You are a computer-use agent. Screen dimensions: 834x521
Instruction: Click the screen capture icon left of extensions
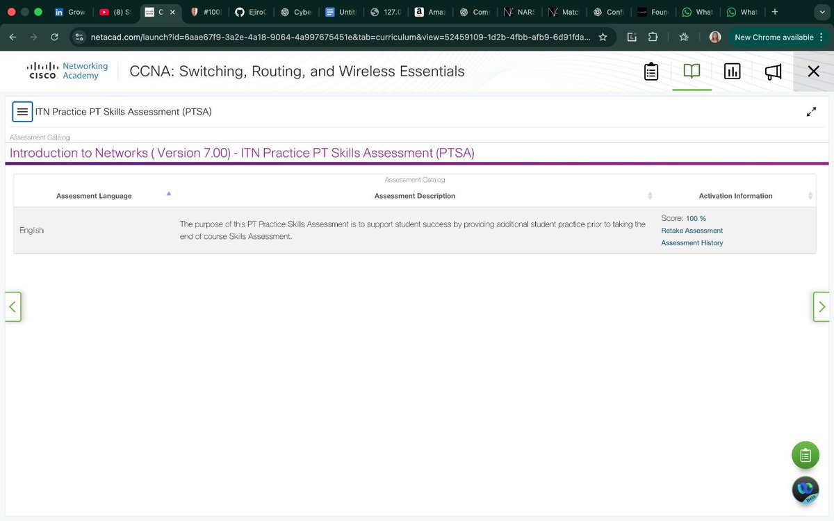(631, 38)
